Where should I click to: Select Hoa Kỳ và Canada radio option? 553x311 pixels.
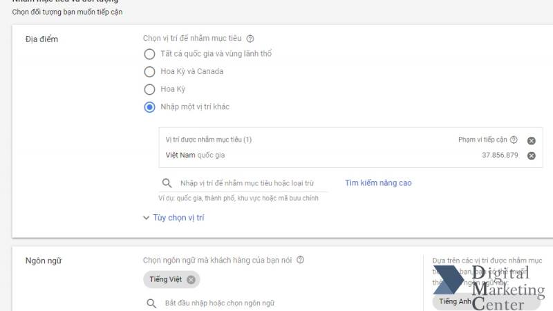pos(149,72)
